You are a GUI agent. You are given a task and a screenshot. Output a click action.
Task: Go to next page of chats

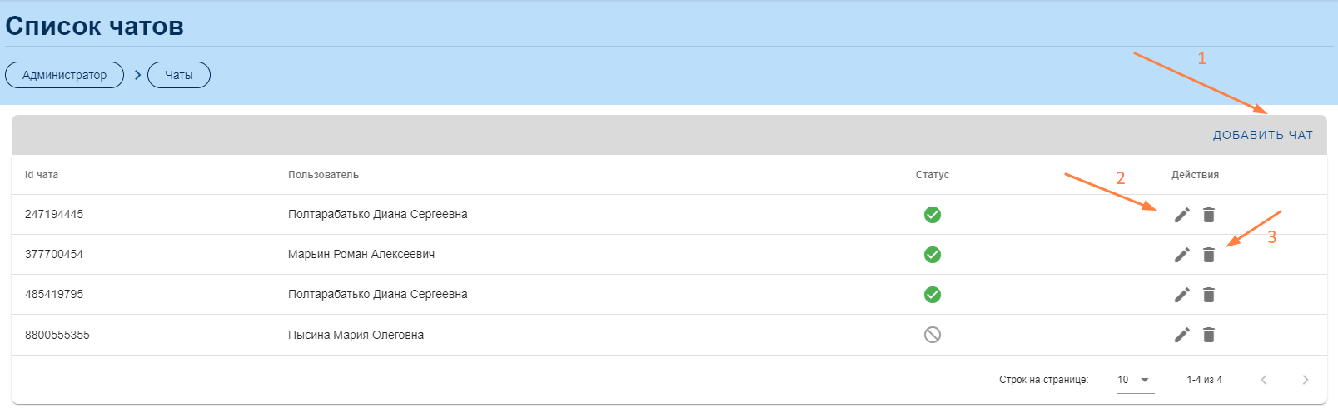click(1305, 380)
